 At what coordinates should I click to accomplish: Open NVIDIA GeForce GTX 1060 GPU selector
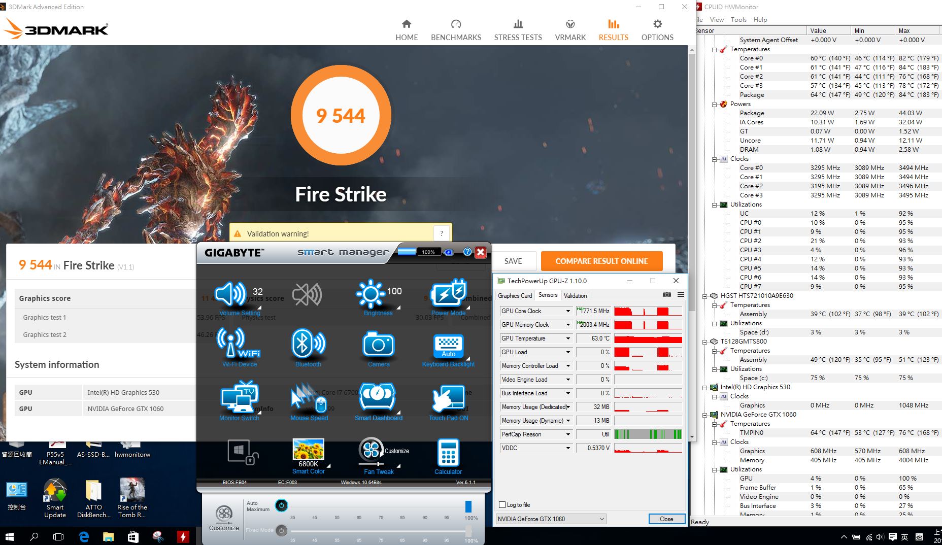[x=551, y=519]
